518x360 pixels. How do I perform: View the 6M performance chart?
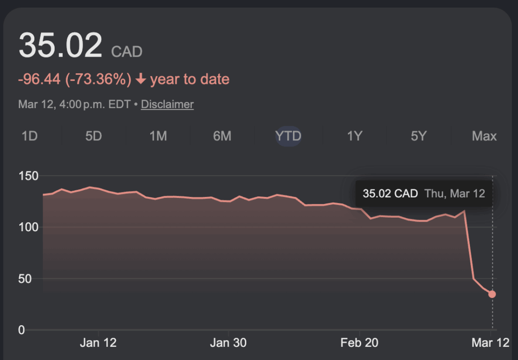223,136
